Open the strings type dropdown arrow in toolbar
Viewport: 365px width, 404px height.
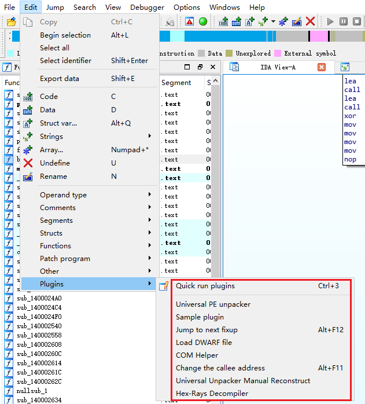point(273,21)
